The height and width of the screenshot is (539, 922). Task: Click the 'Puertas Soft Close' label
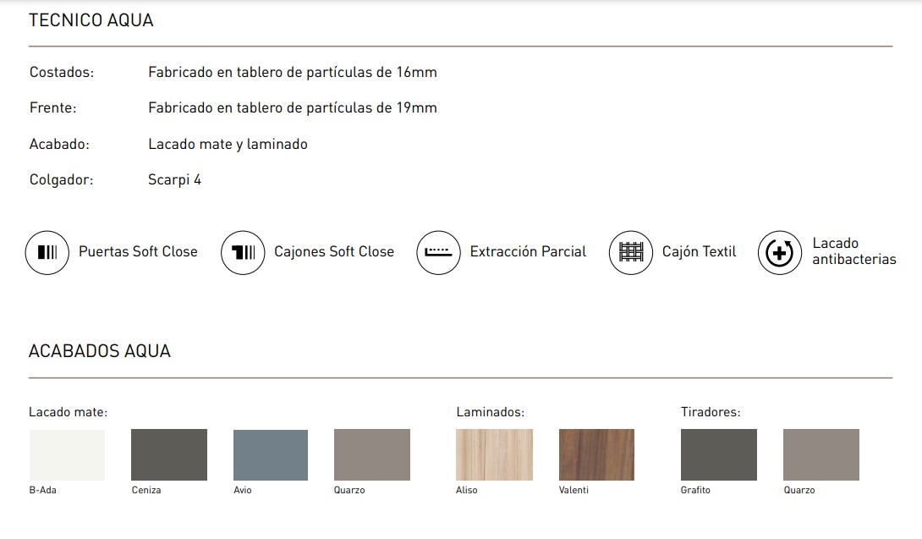click(x=138, y=252)
